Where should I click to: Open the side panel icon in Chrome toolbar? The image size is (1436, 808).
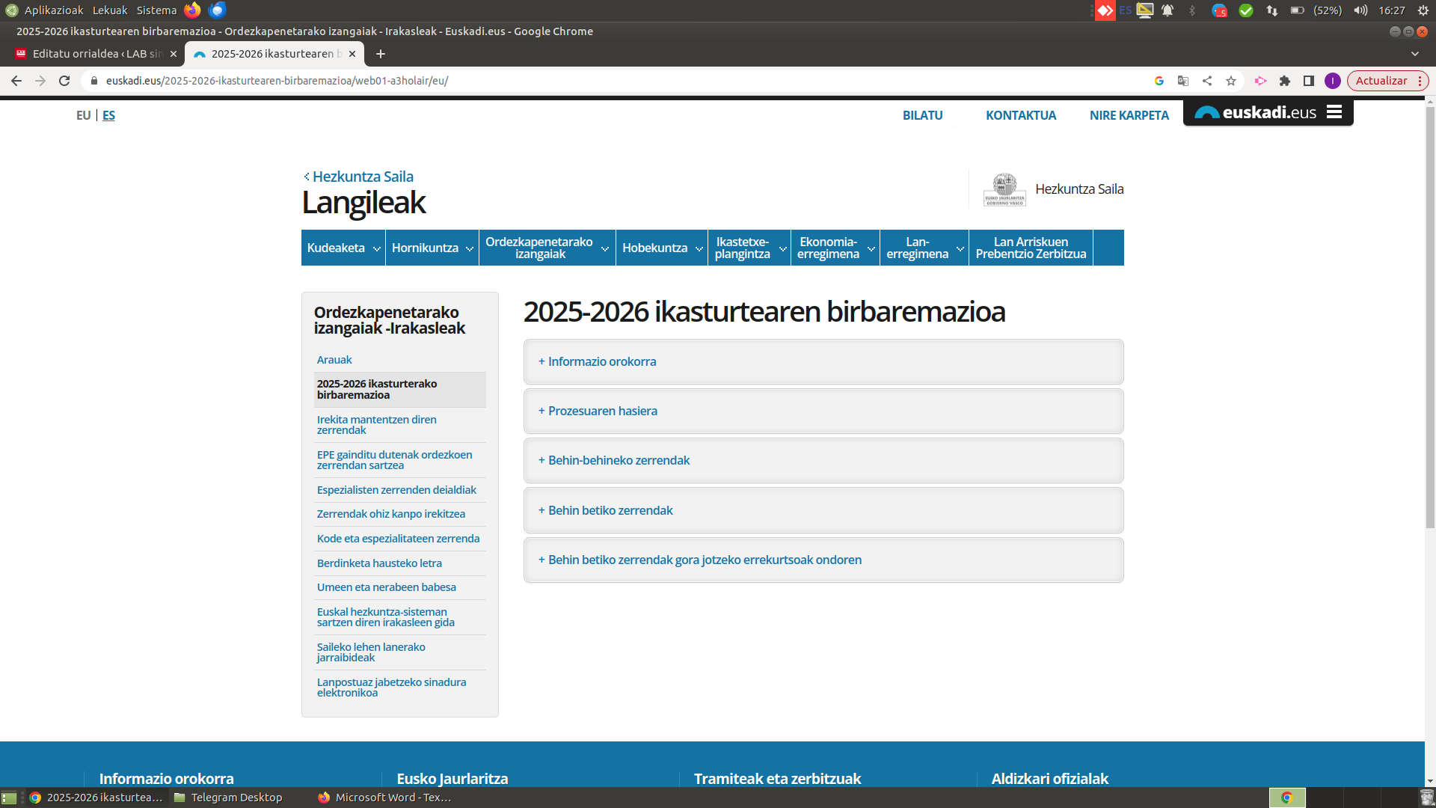pyautogui.click(x=1309, y=81)
